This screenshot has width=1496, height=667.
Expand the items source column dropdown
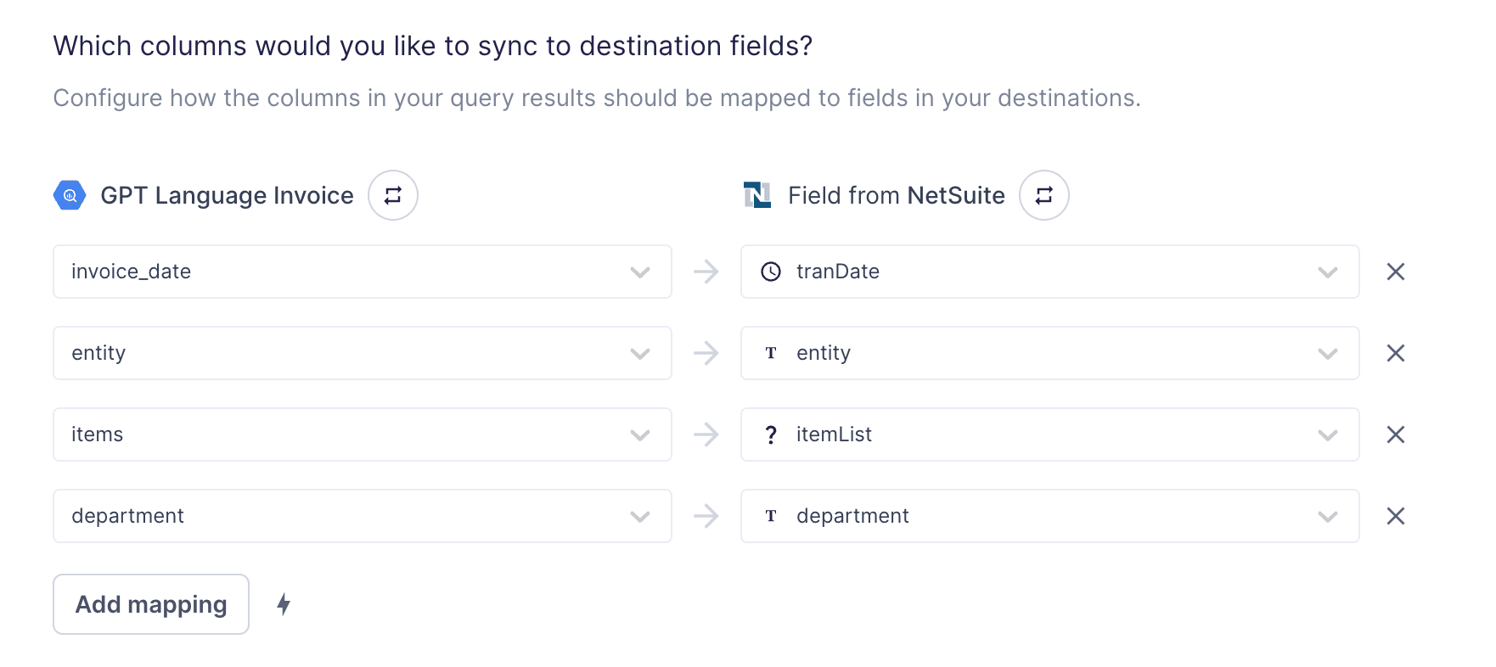click(362, 434)
